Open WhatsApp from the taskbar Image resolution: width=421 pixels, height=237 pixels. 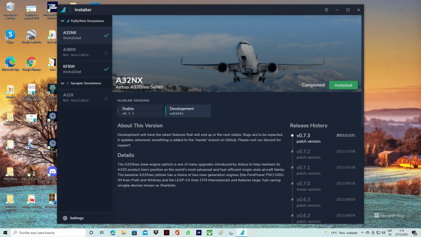click(x=188, y=232)
